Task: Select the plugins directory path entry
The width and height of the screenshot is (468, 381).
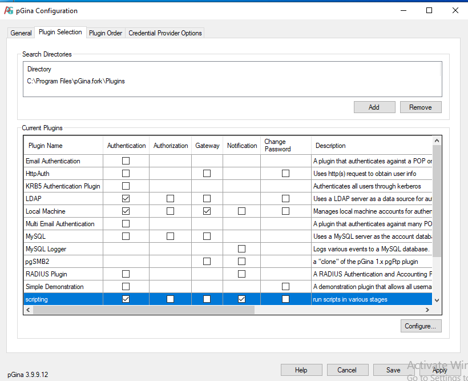Action: tap(76, 81)
